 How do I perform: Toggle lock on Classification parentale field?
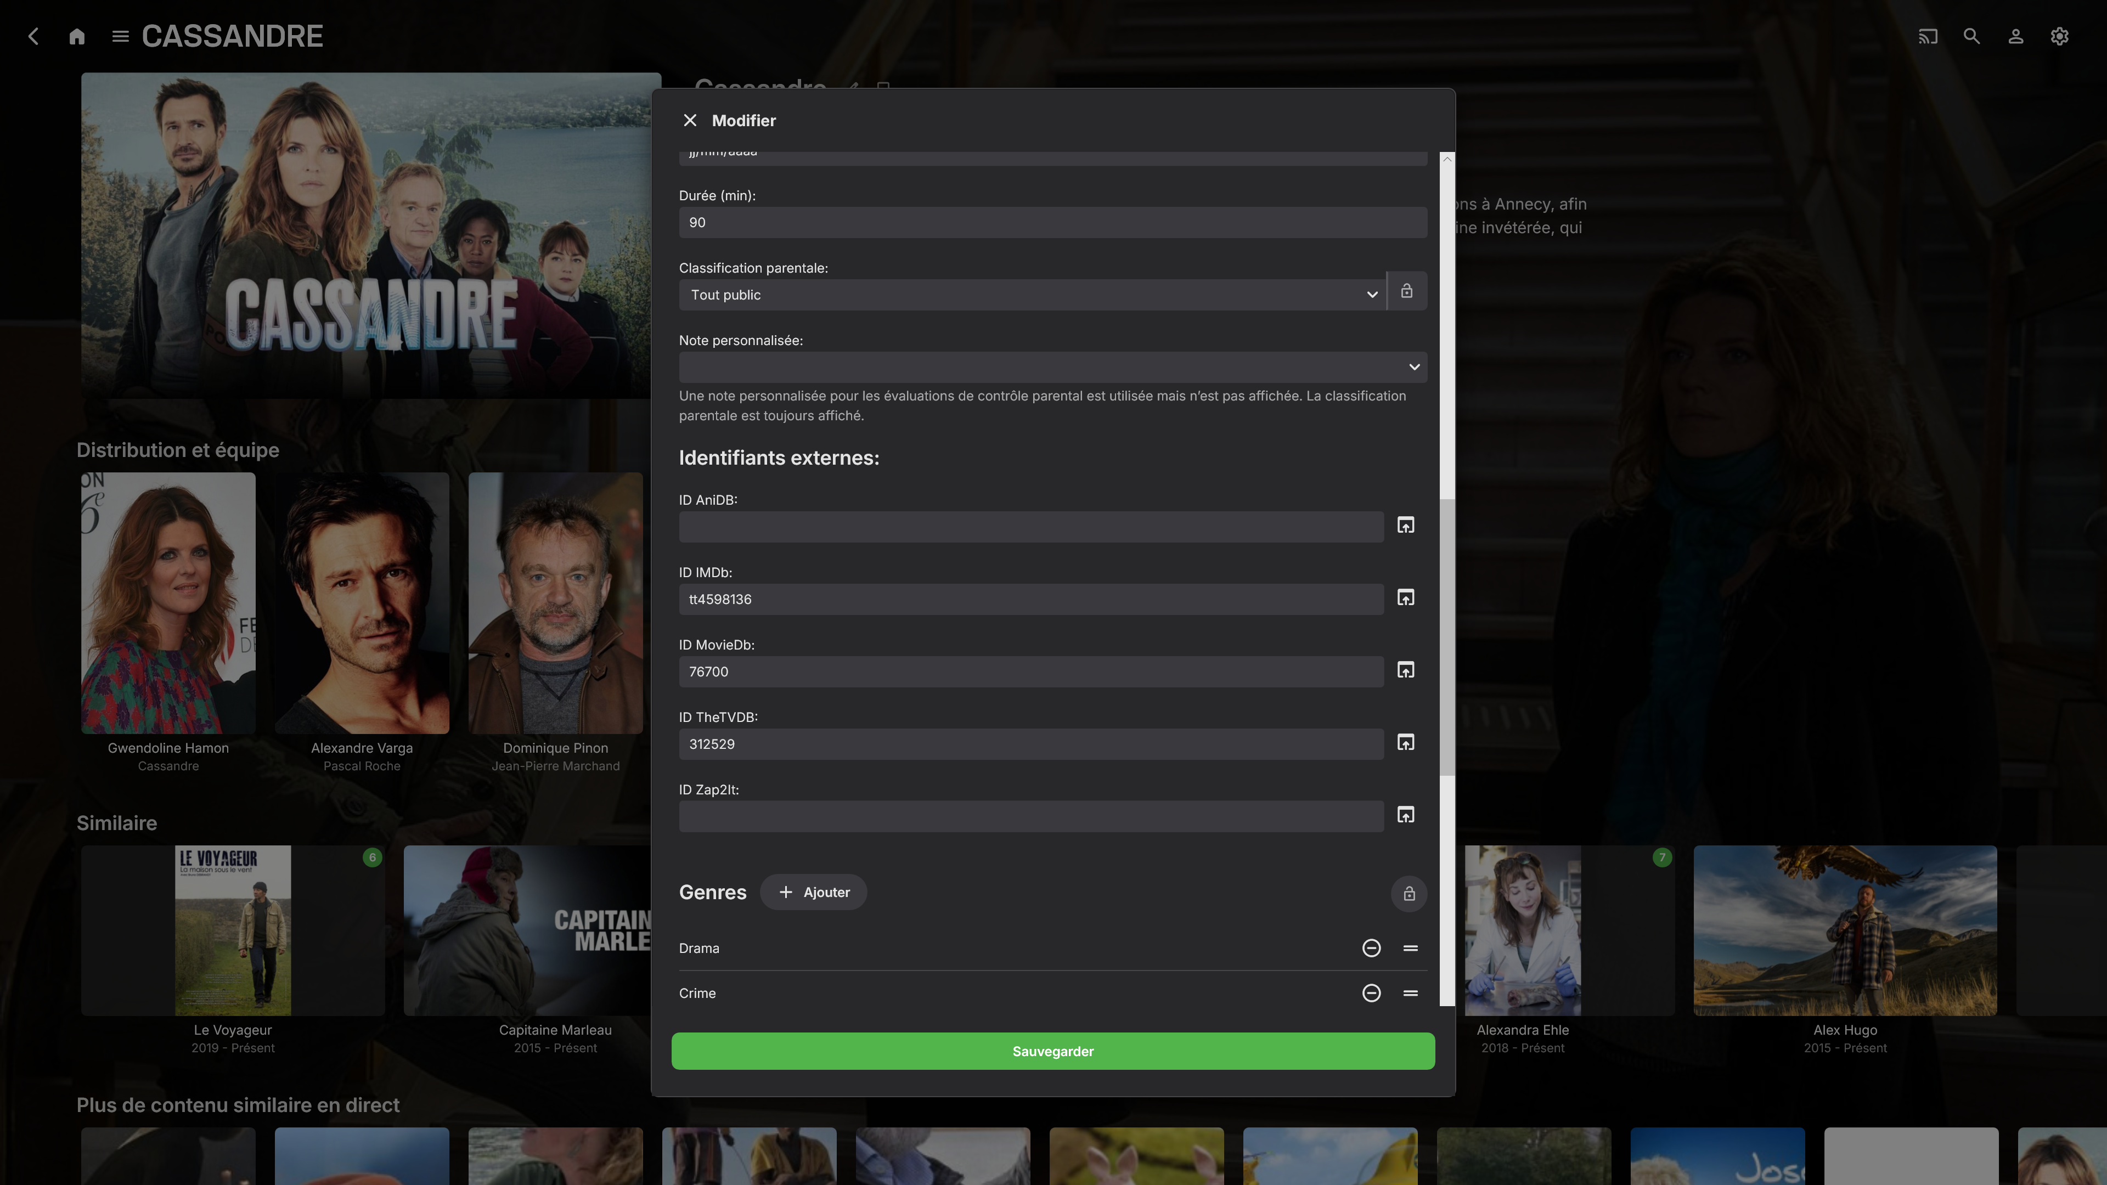tap(1406, 292)
